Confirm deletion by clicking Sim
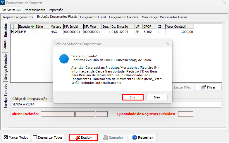The width and height of the screenshot is (229, 143). pos(132,97)
